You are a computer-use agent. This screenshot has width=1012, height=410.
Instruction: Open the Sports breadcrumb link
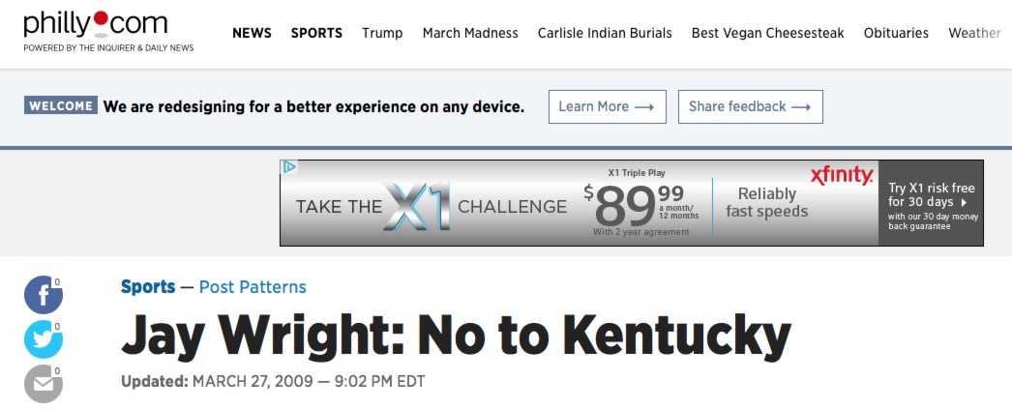(148, 287)
